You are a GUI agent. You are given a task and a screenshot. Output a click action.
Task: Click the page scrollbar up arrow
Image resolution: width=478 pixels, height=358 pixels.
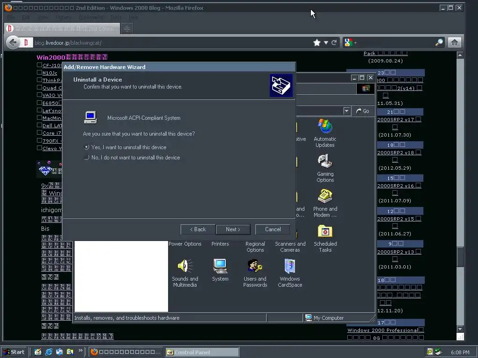460,55
